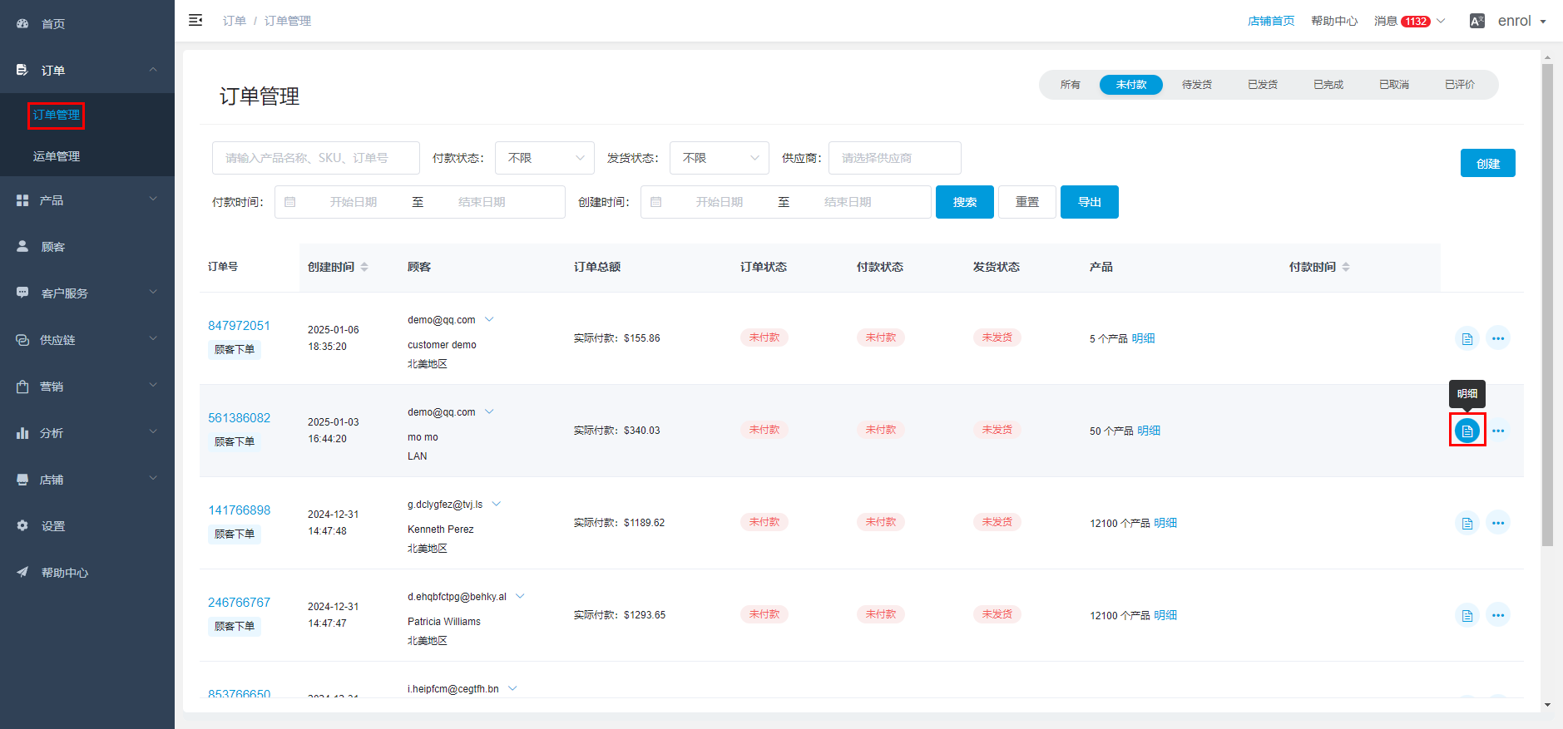
Task: Click the language translate icon in header
Action: tap(1477, 21)
